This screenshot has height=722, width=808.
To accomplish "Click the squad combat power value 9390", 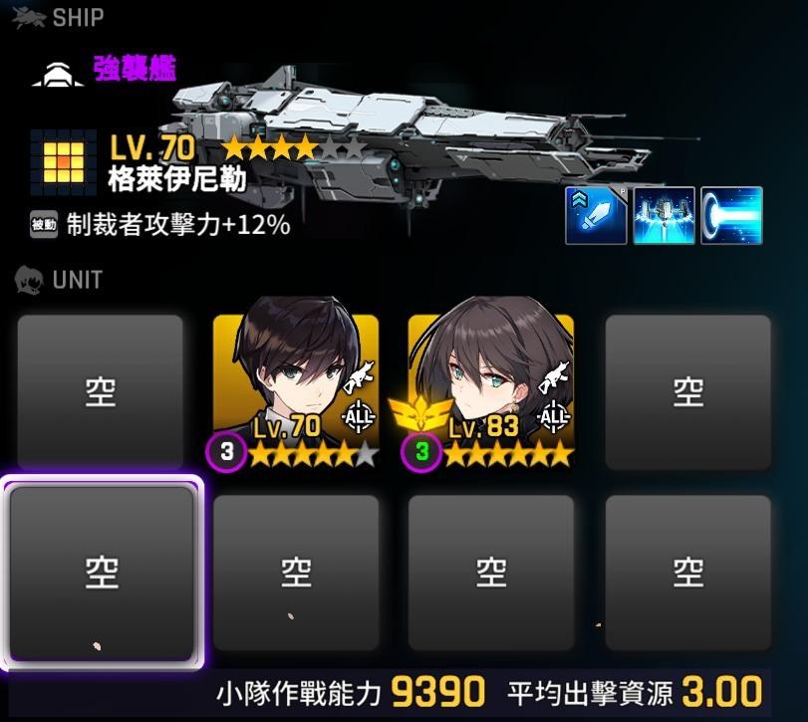I will pyautogui.click(x=438, y=691).
